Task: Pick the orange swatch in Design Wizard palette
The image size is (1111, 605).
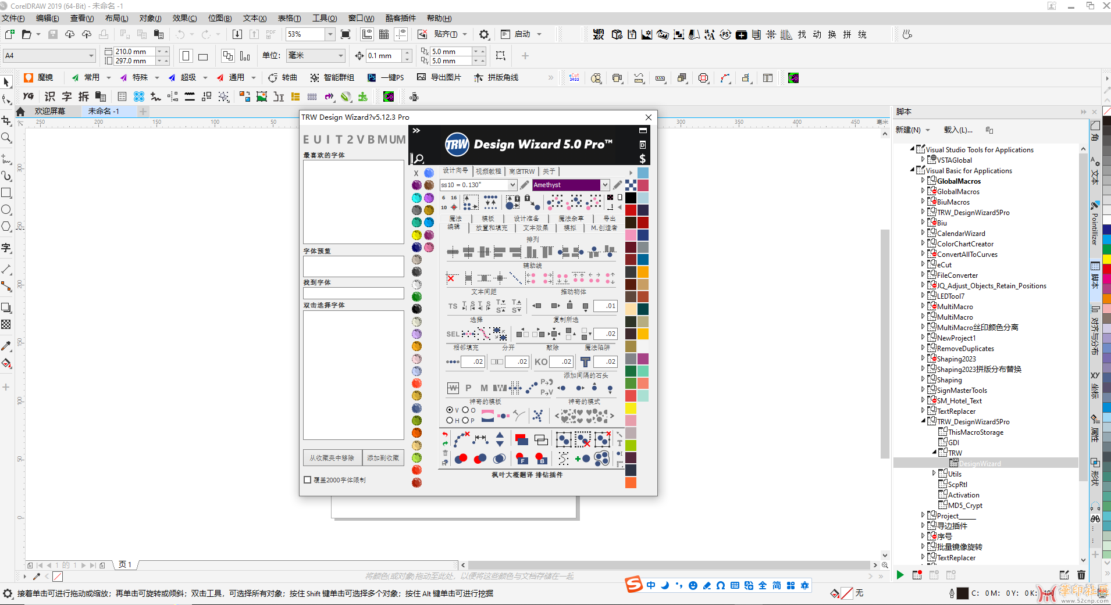Action: coord(631,482)
